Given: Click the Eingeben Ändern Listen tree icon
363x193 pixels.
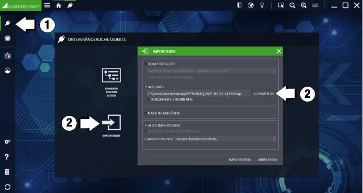Looking at the screenshot, I should 111,75.
